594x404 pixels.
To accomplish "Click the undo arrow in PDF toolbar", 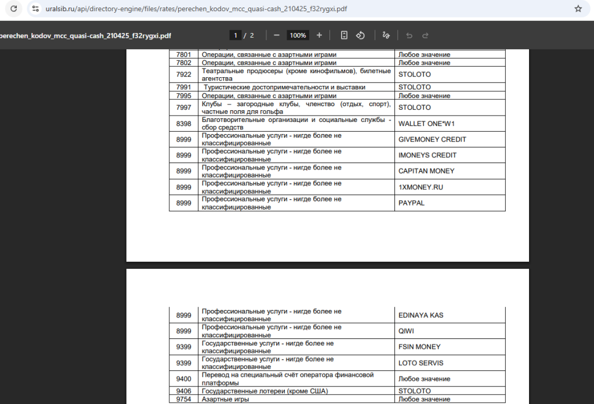I will tap(409, 35).
